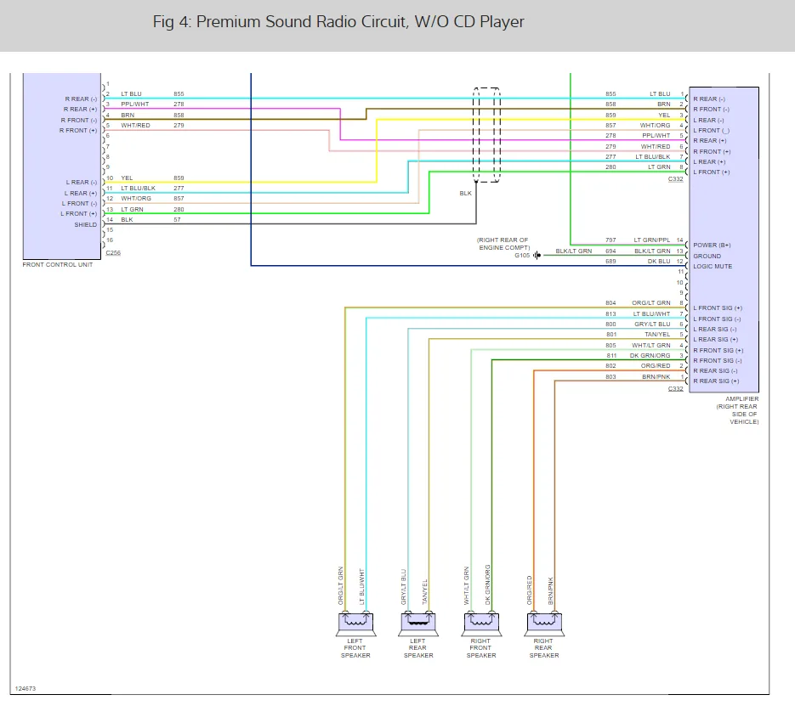Click the vertical 'BRN/PNK' wire label

[x=551, y=590]
